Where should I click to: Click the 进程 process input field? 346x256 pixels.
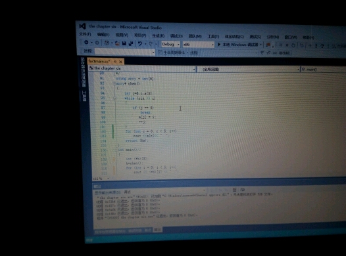tap(125, 52)
